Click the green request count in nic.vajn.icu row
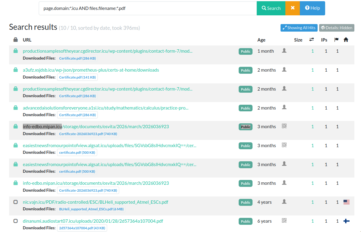The image size is (361, 232). (x=312, y=202)
